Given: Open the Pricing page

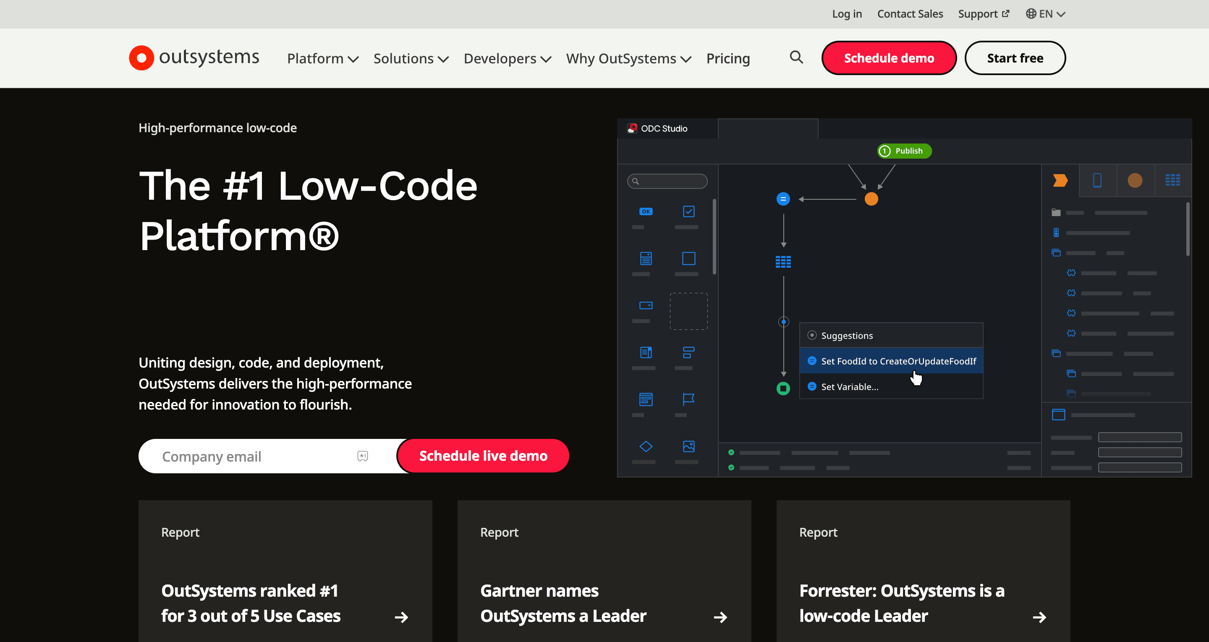Looking at the screenshot, I should [x=728, y=59].
